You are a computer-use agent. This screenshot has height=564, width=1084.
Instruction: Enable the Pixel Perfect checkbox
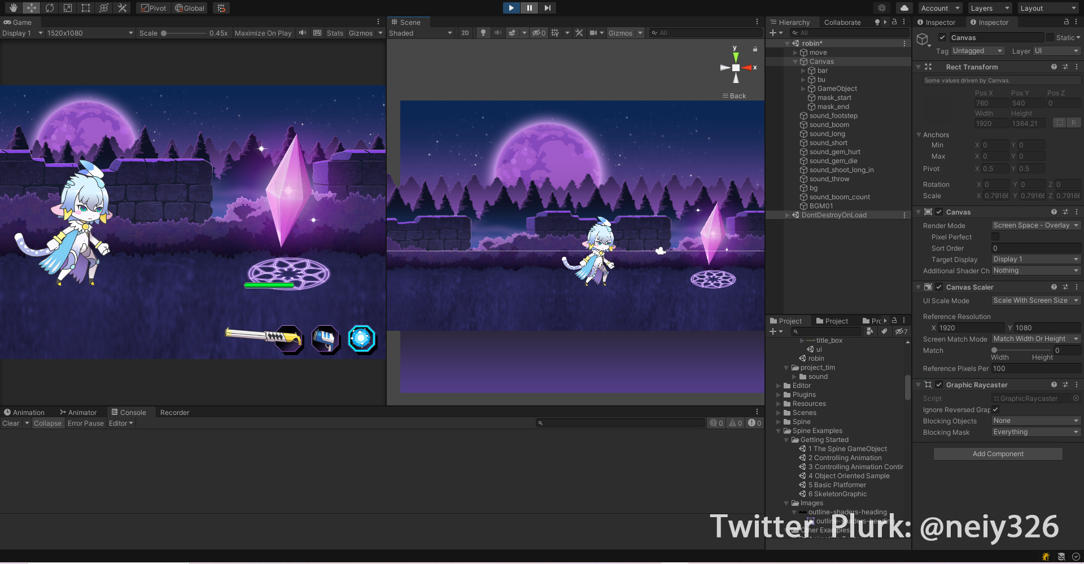pyautogui.click(x=995, y=237)
